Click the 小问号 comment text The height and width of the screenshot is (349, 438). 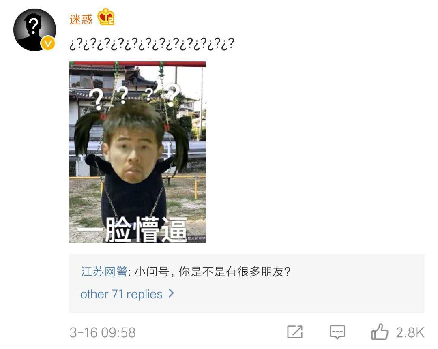pos(213,272)
